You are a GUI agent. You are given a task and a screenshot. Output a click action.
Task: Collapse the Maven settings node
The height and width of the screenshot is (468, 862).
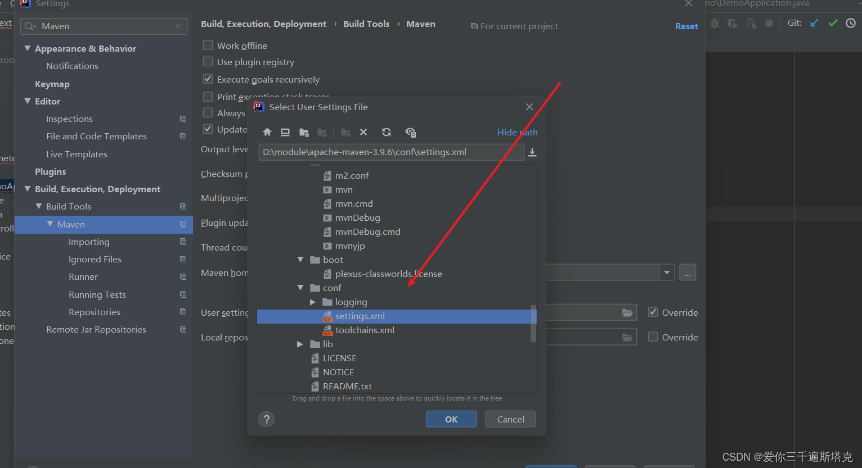pos(50,224)
